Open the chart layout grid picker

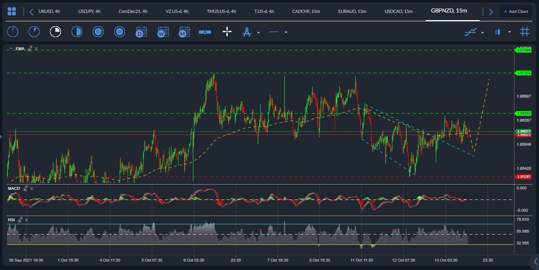[x=12, y=11]
